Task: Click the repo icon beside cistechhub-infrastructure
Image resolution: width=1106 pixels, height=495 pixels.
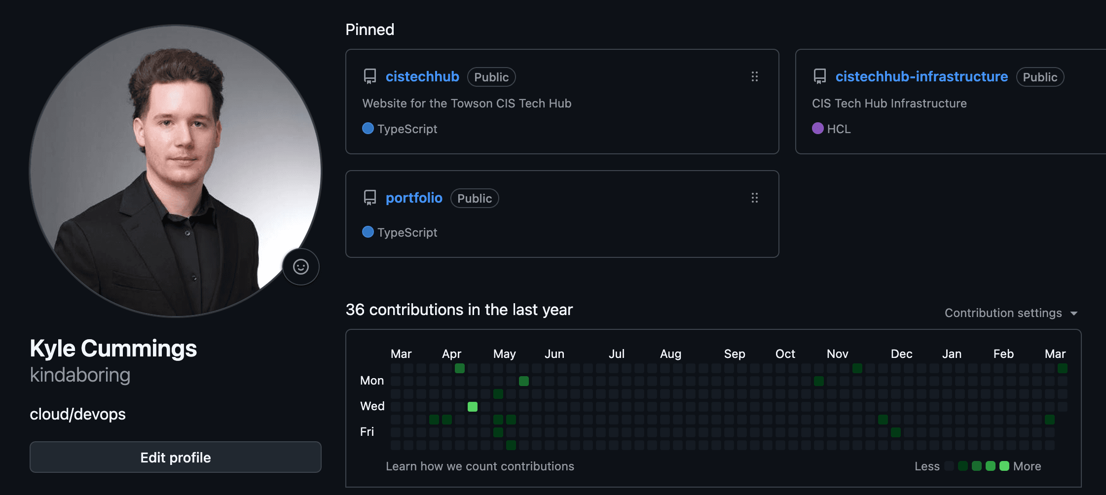Action: coord(819,76)
